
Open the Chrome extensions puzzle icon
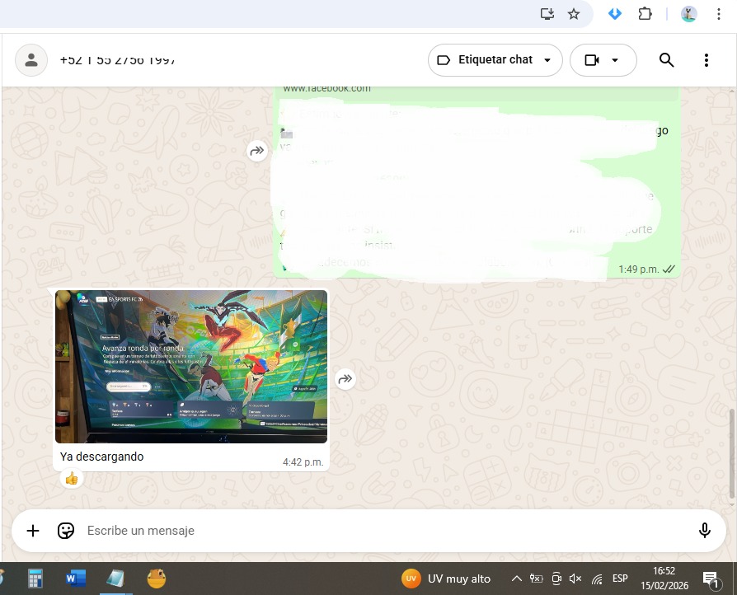coord(645,14)
